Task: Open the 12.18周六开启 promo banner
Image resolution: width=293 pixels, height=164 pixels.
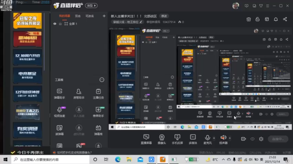Action: [27, 57]
